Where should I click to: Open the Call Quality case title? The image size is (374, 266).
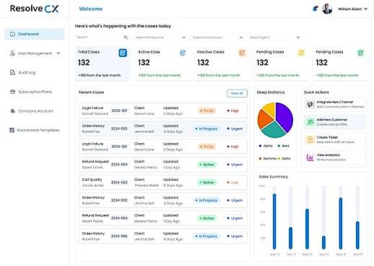(x=92, y=179)
